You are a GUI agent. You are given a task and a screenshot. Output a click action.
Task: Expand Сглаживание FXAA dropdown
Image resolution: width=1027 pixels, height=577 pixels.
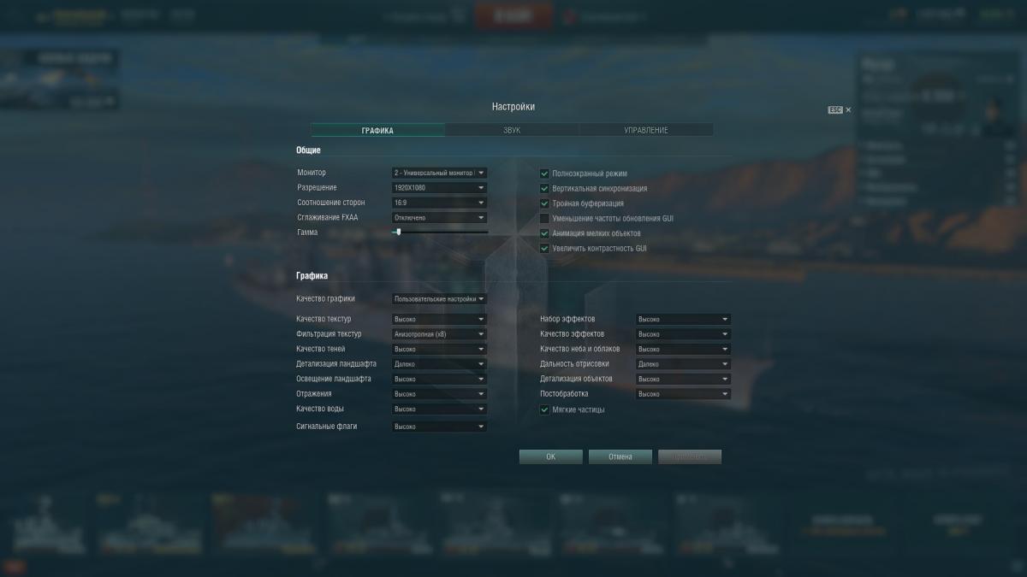439,217
